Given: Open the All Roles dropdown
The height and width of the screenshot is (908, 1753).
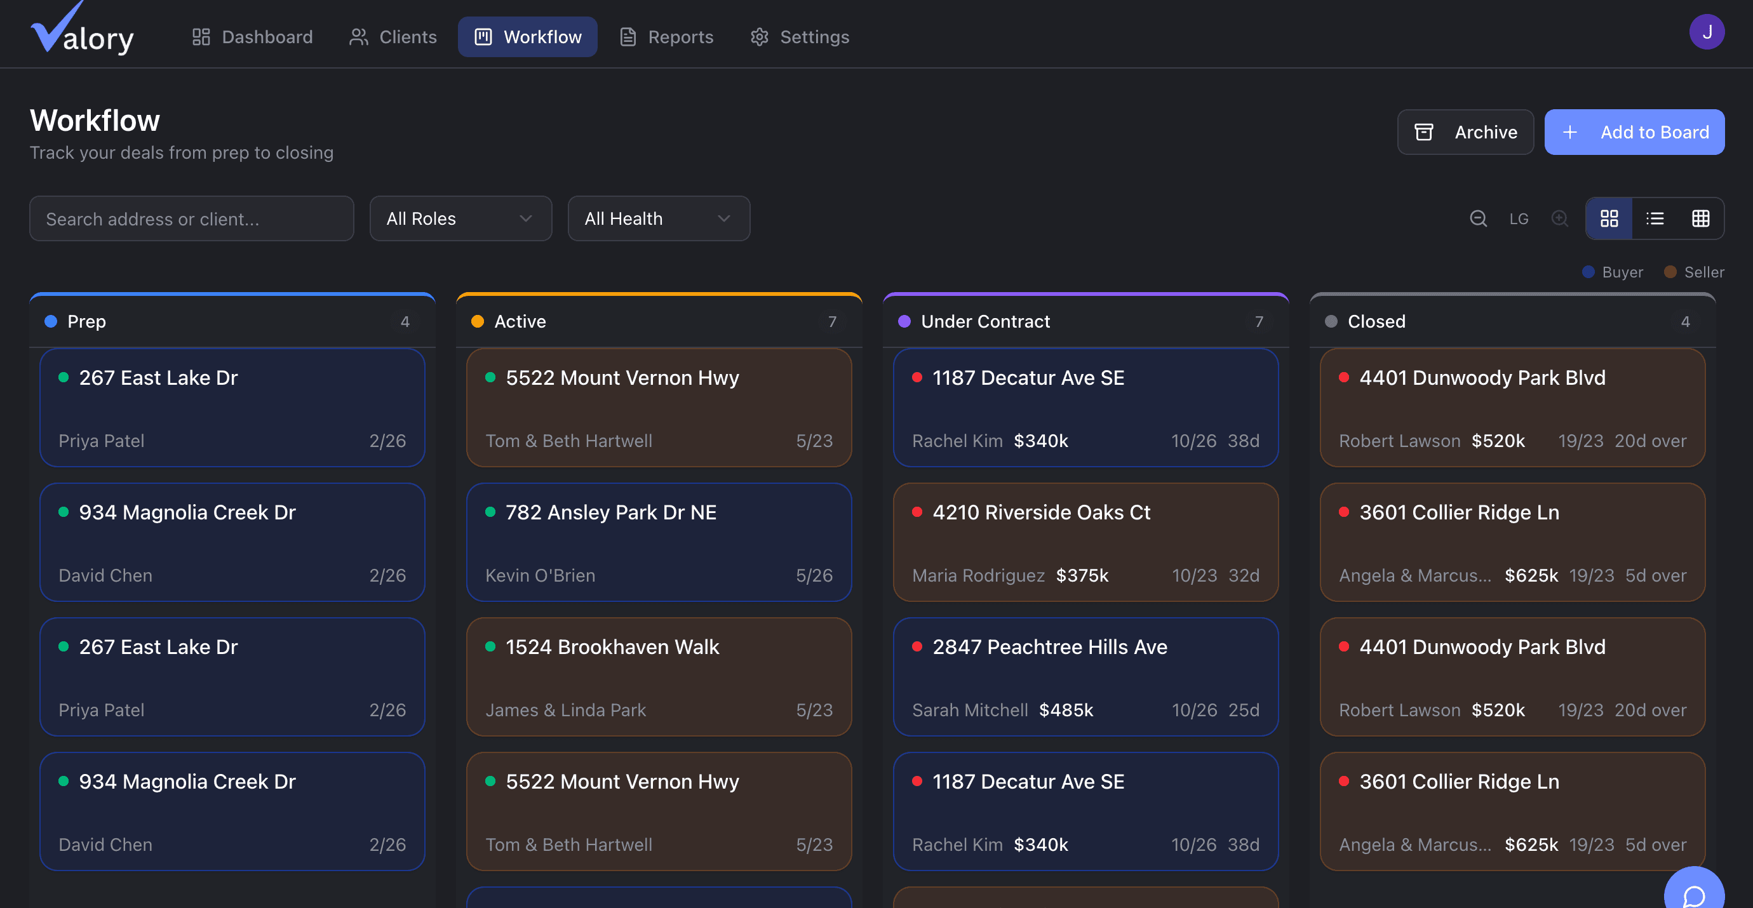Looking at the screenshot, I should coord(460,218).
